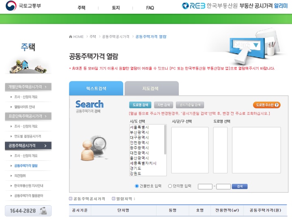Open the 시/군/구 선택 list box

pos(190,150)
